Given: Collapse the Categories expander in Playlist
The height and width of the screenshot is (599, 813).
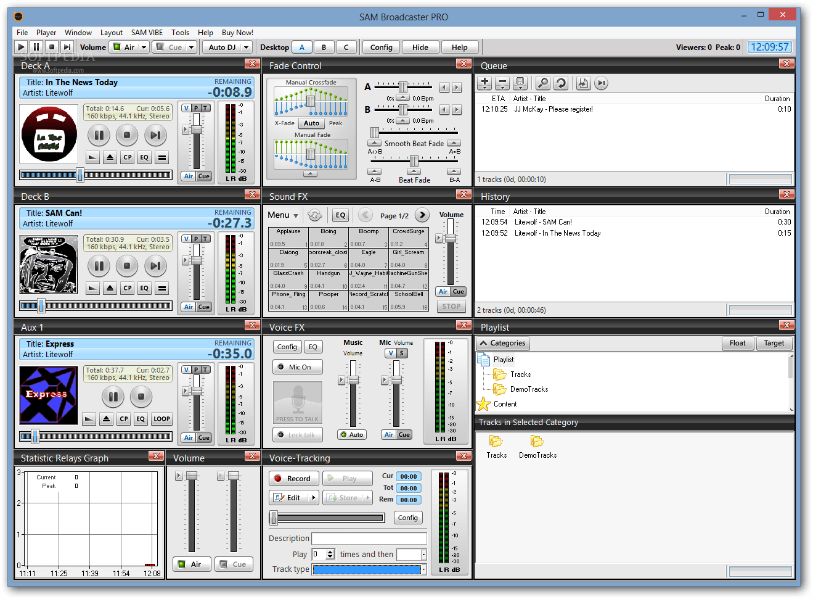Looking at the screenshot, I should 503,343.
